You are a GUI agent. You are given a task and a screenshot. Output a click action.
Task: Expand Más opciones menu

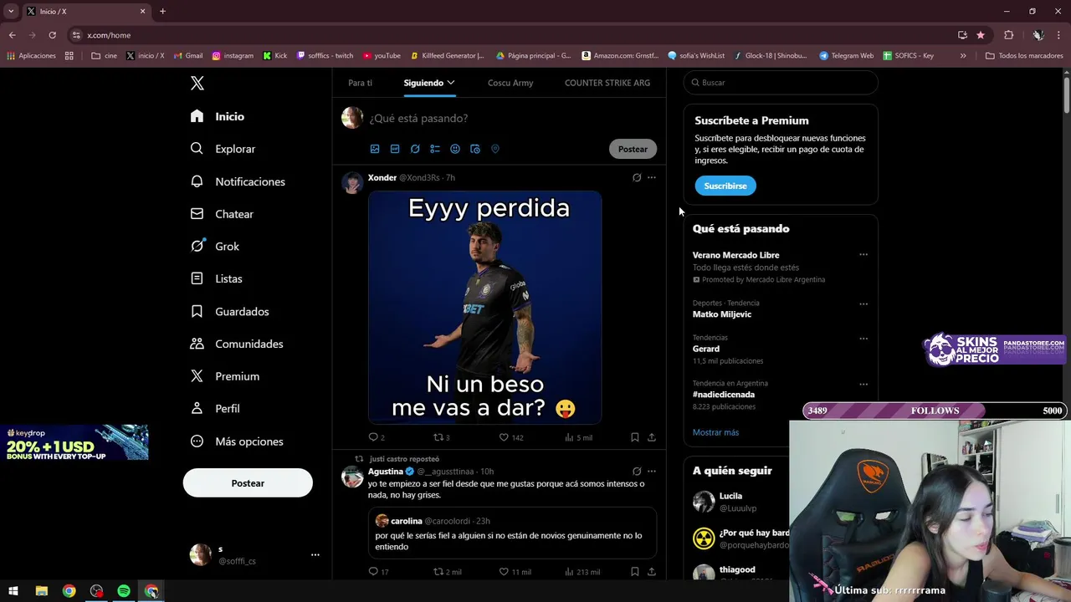pyautogui.click(x=237, y=441)
